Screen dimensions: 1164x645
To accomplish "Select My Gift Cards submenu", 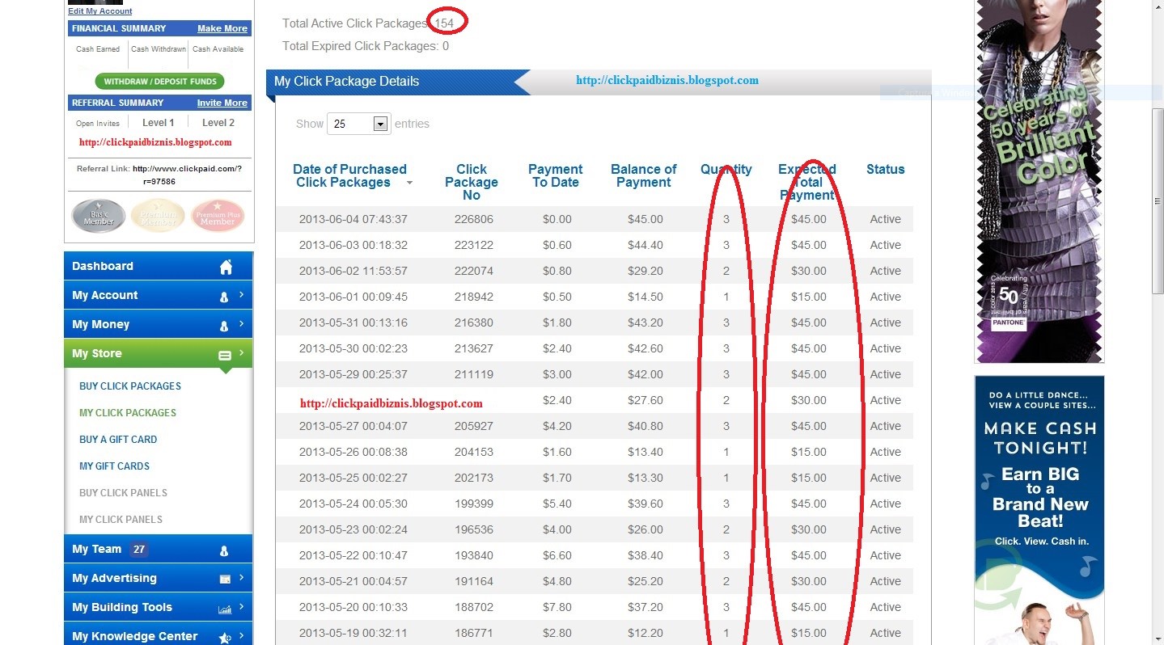I will (114, 466).
